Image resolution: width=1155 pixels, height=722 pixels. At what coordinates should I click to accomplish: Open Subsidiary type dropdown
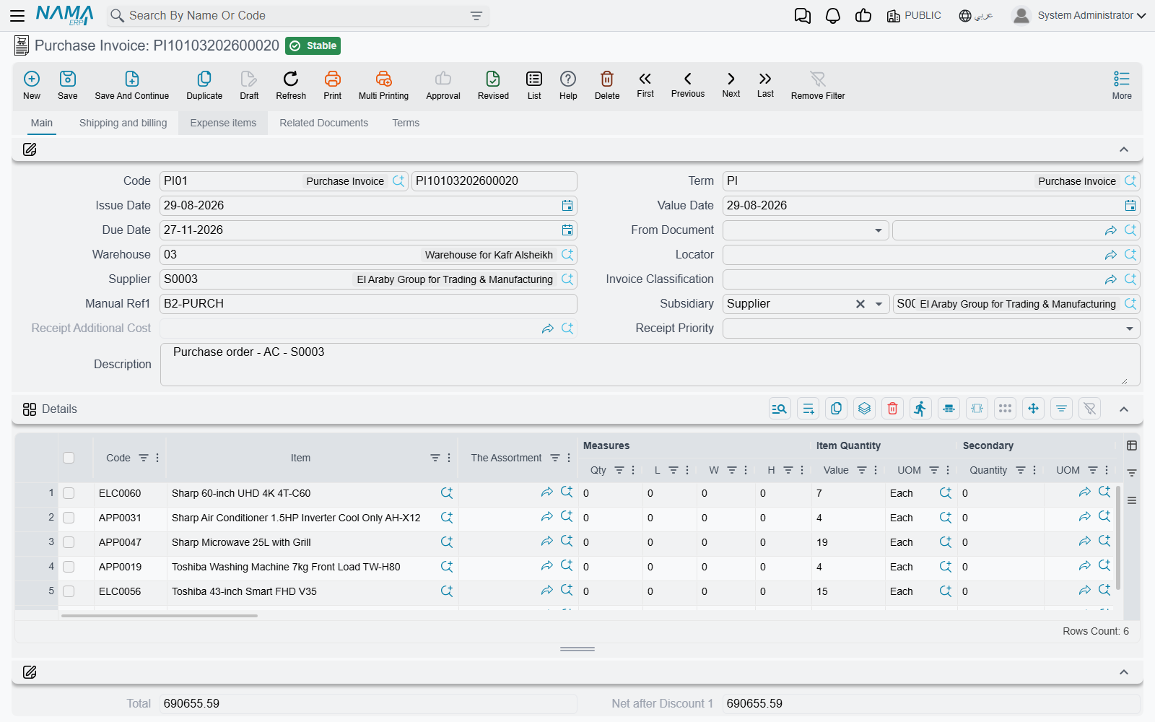[879, 304]
